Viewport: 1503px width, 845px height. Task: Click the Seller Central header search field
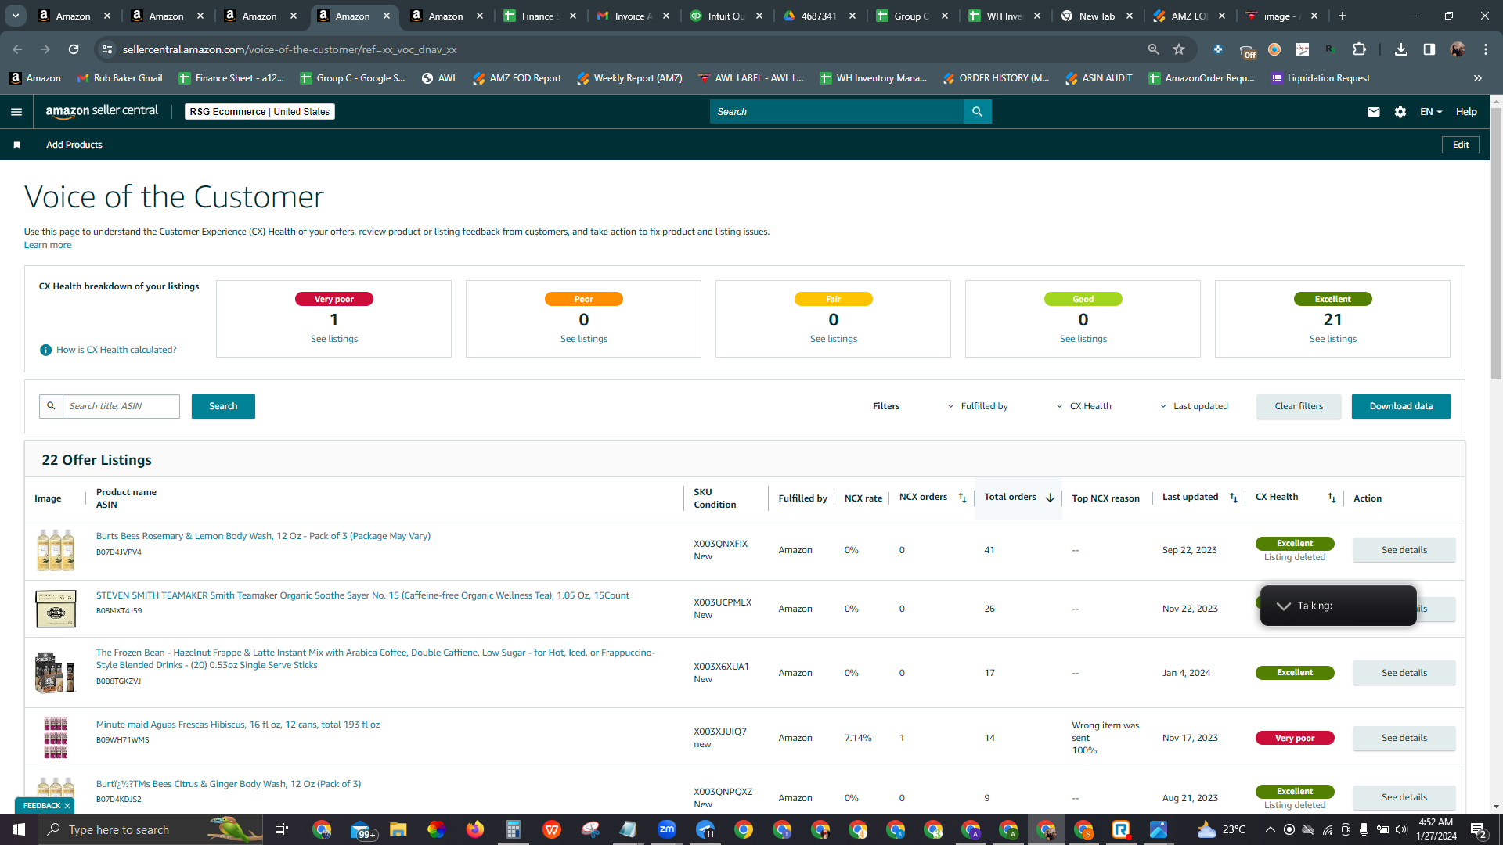point(837,112)
